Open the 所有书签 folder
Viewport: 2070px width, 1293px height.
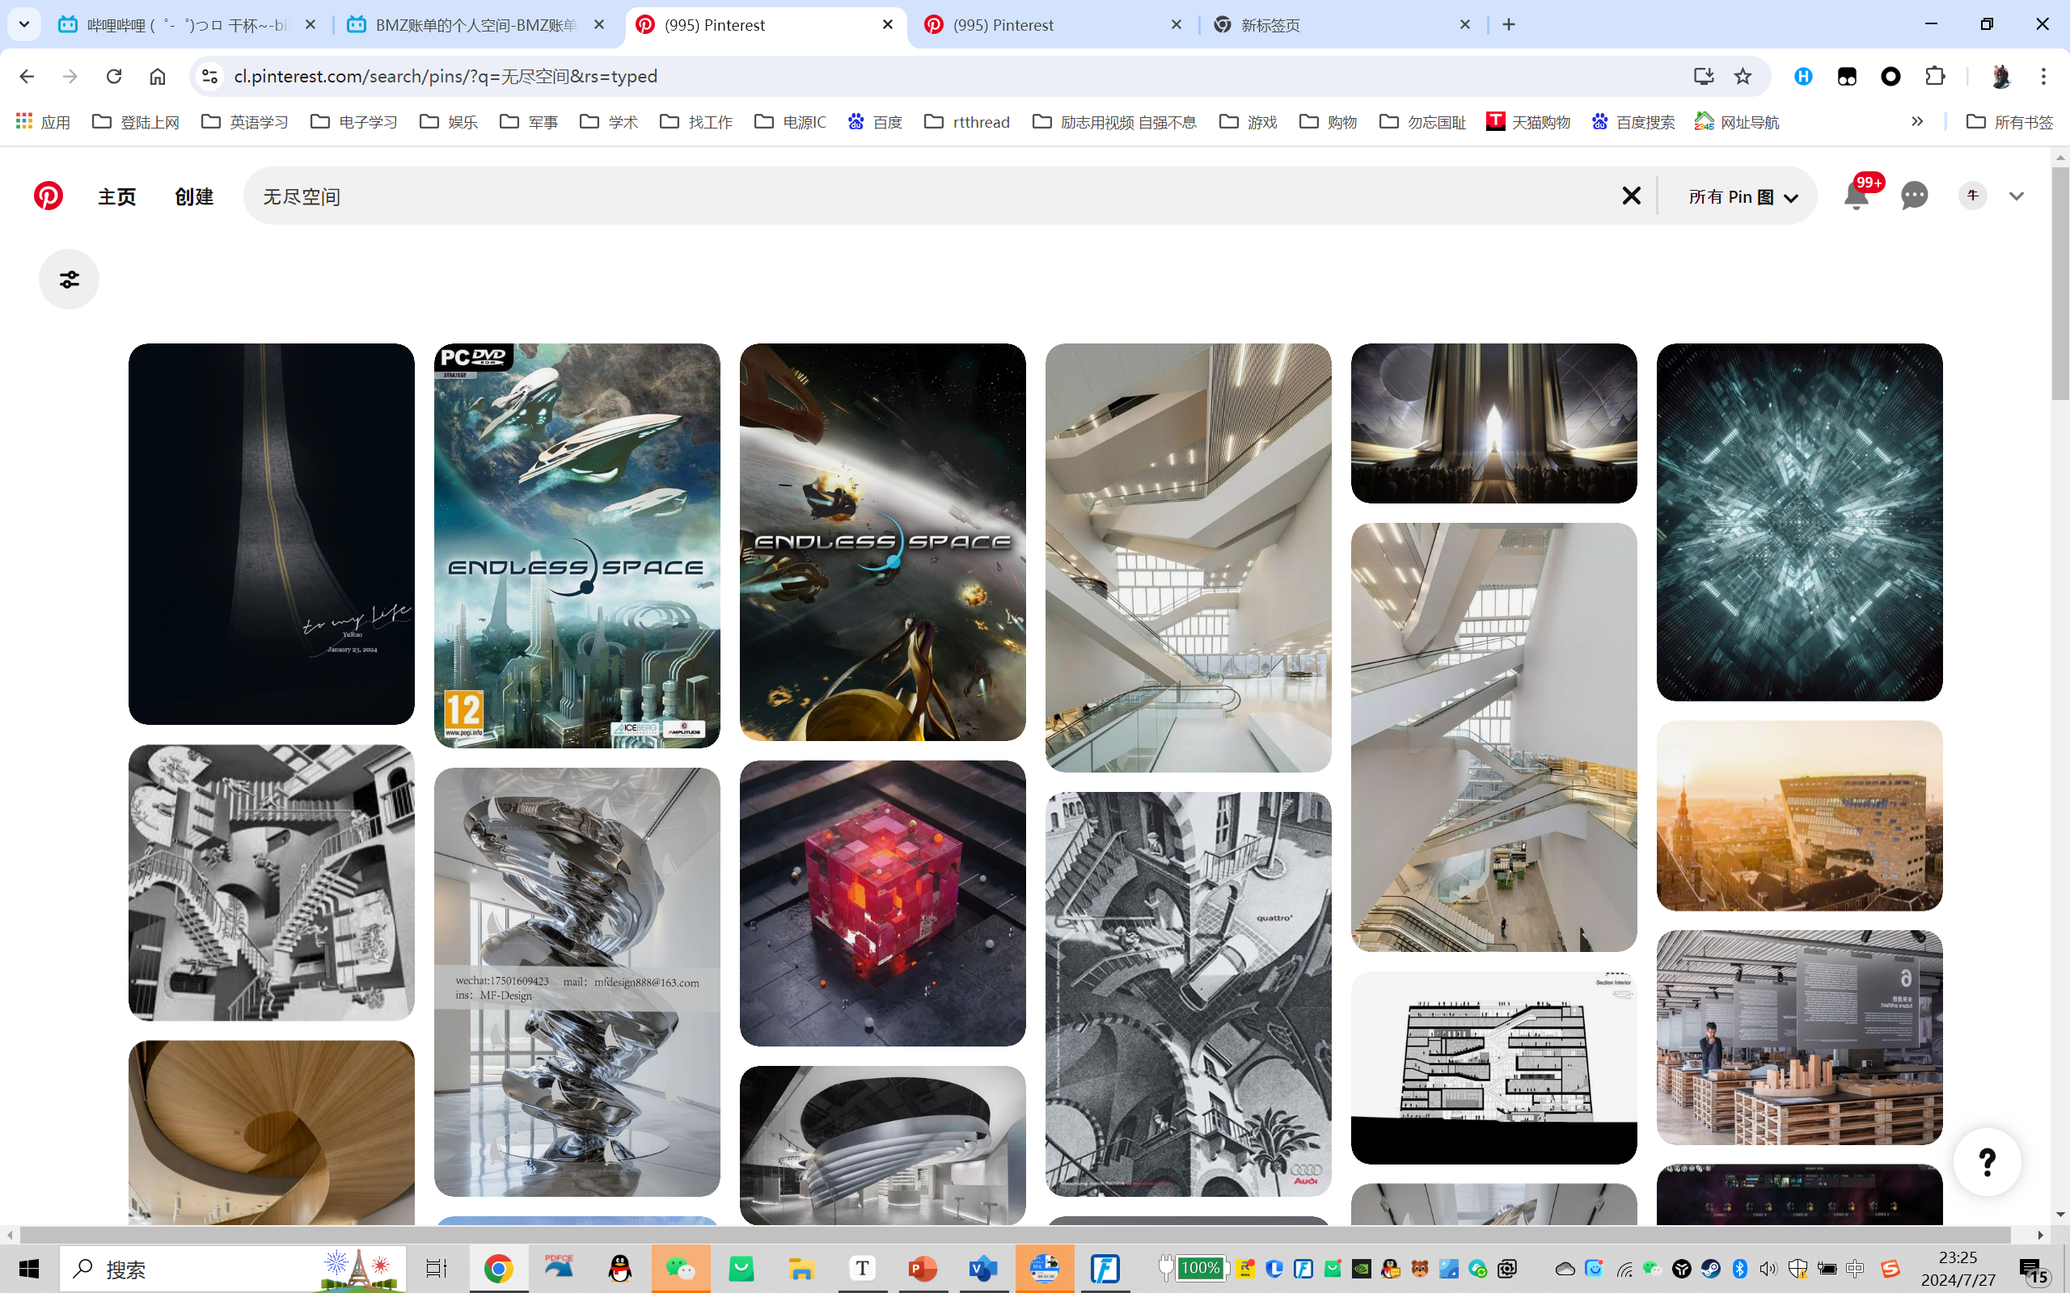click(x=2009, y=121)
